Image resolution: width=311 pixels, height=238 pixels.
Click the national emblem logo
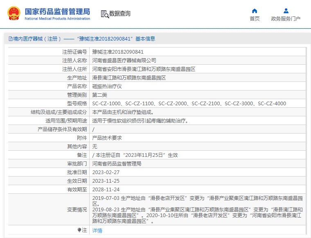click(x=14, y=13)
